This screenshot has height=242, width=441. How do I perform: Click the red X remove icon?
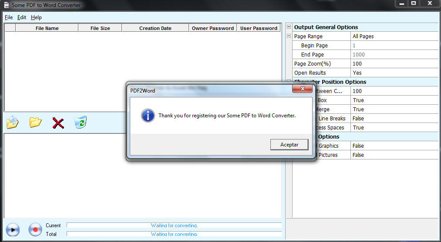pyautogui.click(x=58, y=123)
